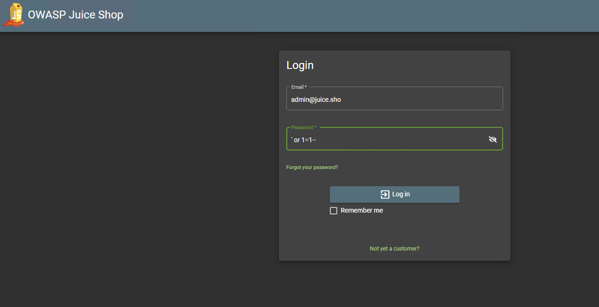The width and height of the screenshot is (599, 307).
Task: Toggle password visibility eye icon
Action: [492, 139]
